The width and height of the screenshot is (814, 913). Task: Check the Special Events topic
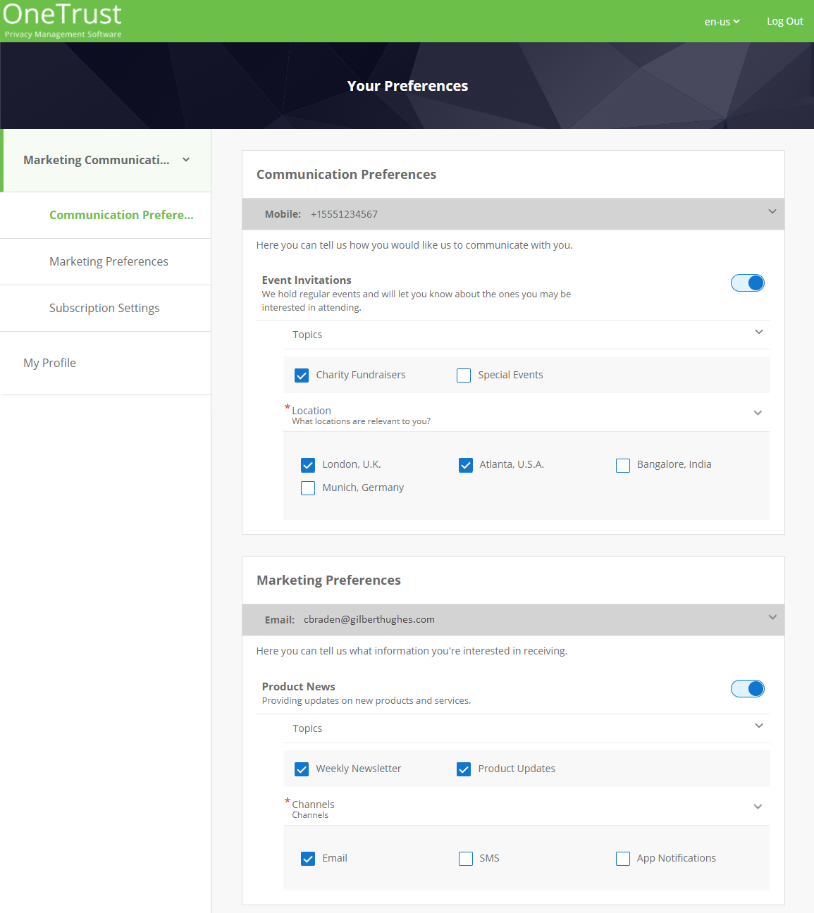(x=464, y=375)
